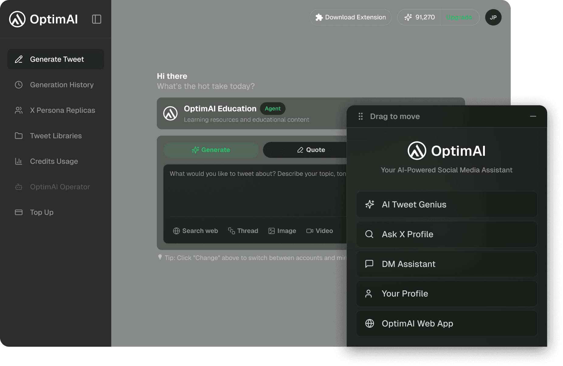Click the Top Up card icon
Image resolution: width=563 pixels, height=366 pixels.
[x=19, y=212]
